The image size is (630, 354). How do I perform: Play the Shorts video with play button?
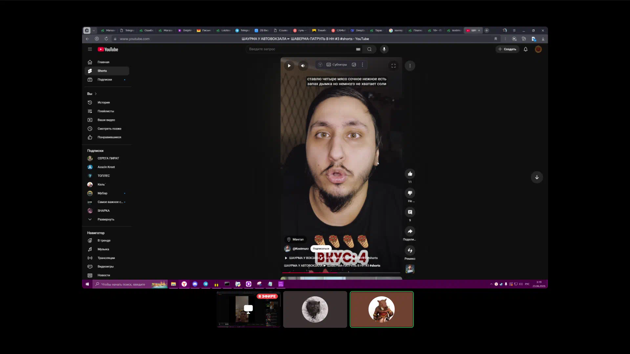[289, 66]
